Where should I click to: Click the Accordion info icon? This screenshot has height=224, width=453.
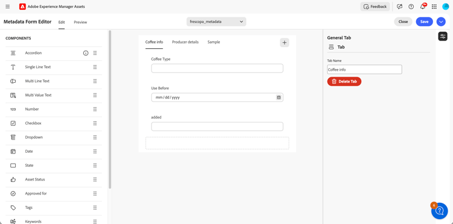86,53
